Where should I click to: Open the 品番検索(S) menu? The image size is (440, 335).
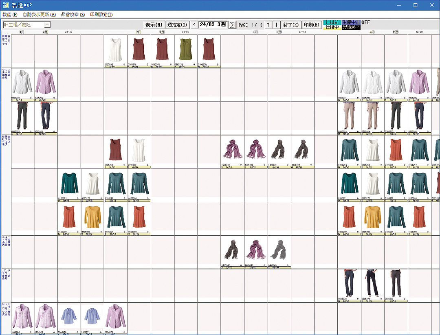point(73,15)
